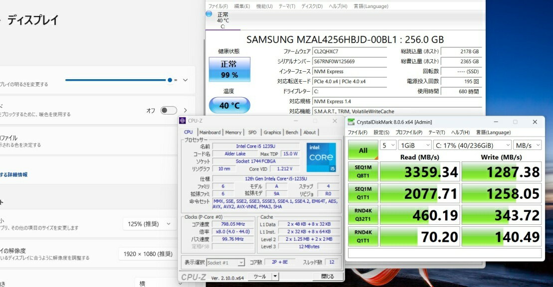
Task: Open the test count dropdown showing 5
Action: coord(387,145)
